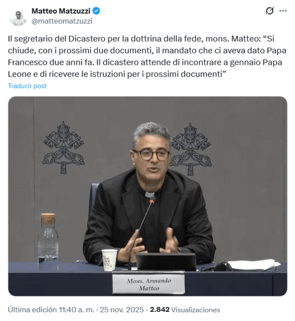
Task: Open Matteo Matzuzzi's profile avatar
Action: click(18, 17)
